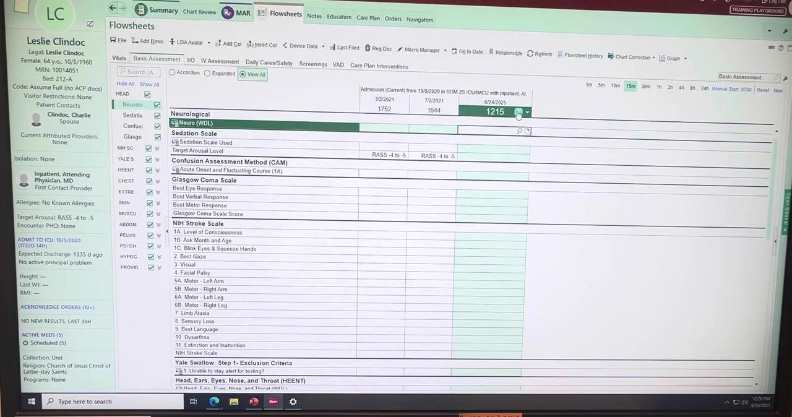This screenshot has height=417, width=792.
Task: Open Microsoft Edge from the taskbar
Action: point(213,402)
